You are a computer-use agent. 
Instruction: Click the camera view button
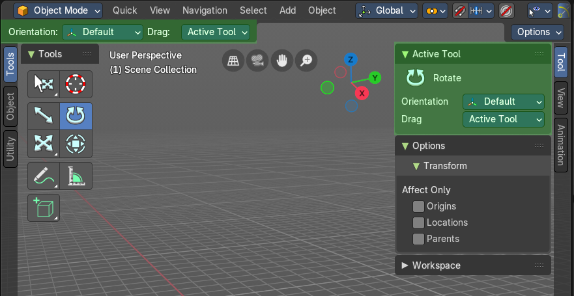257,61
